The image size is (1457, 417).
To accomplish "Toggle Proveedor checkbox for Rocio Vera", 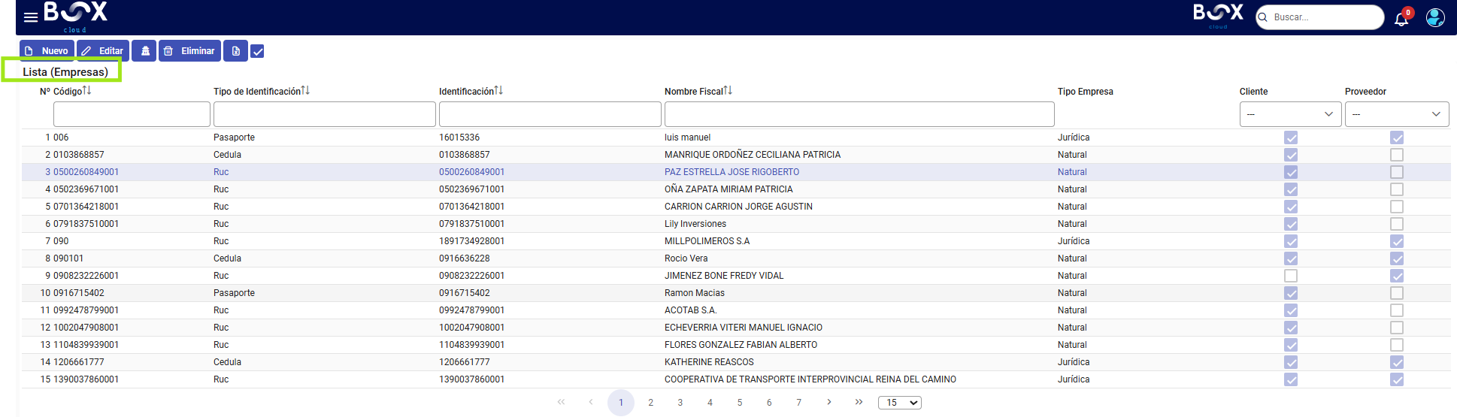I will pos(1397,258).
